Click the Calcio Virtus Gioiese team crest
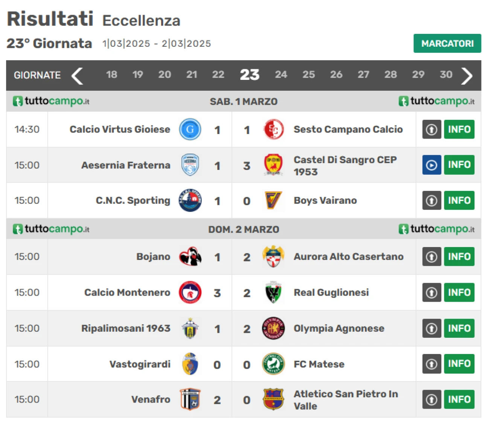 tap(190, 129)
